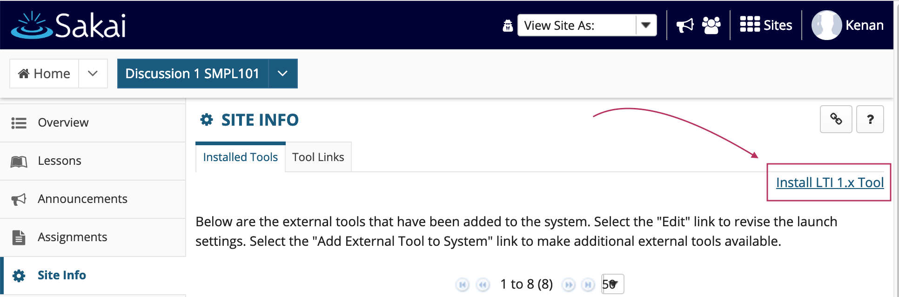Click the direct link chain icon button

click(836, 119)
